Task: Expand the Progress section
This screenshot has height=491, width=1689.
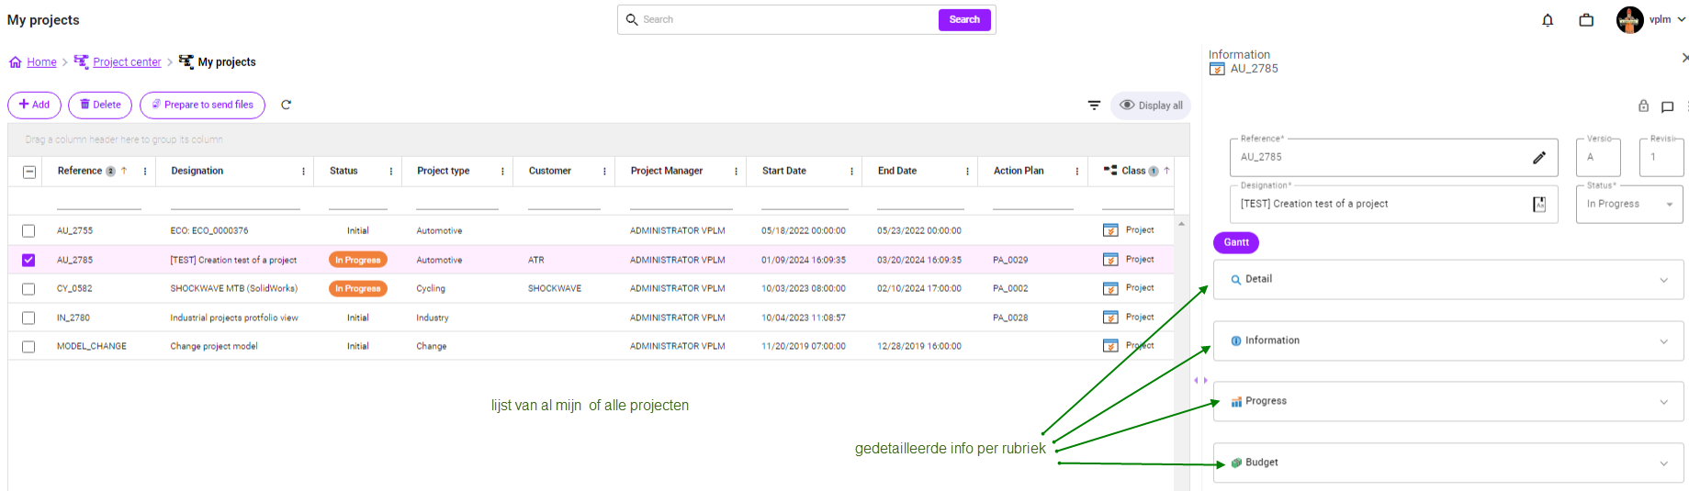Action: [x=1448, y=401]
